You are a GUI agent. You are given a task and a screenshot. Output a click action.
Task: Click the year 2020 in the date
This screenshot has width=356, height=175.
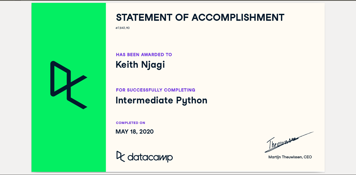tap(146, 132)
